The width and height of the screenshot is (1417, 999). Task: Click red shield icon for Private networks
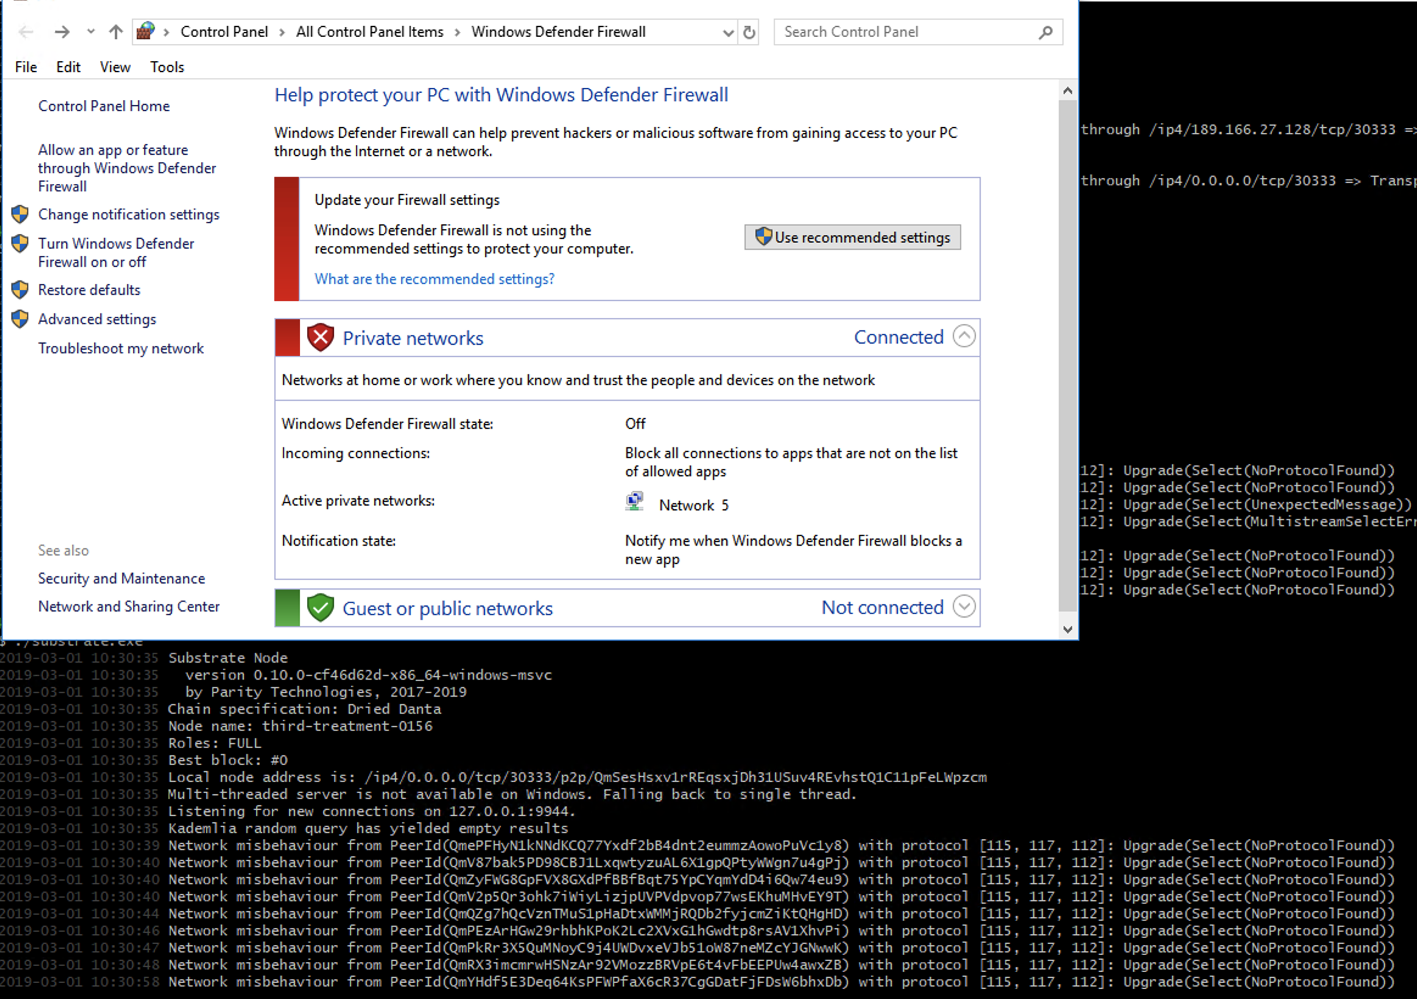320,337
